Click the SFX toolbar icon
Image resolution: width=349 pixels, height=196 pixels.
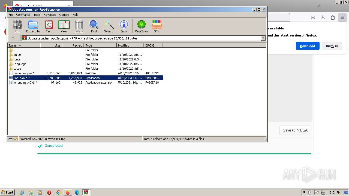[x=157, y=26]
